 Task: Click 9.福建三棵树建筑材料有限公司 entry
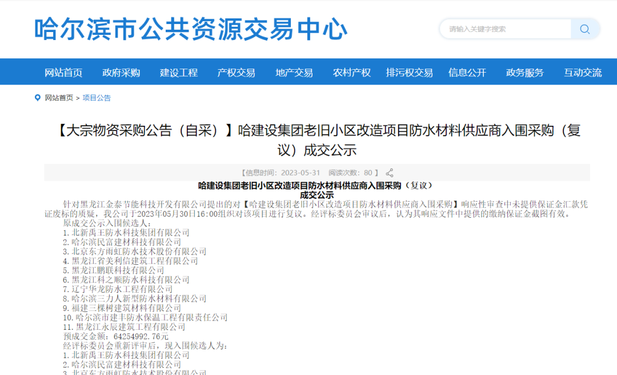(122, 308)
